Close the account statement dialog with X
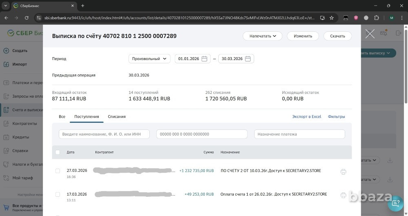 coord(370,34)
